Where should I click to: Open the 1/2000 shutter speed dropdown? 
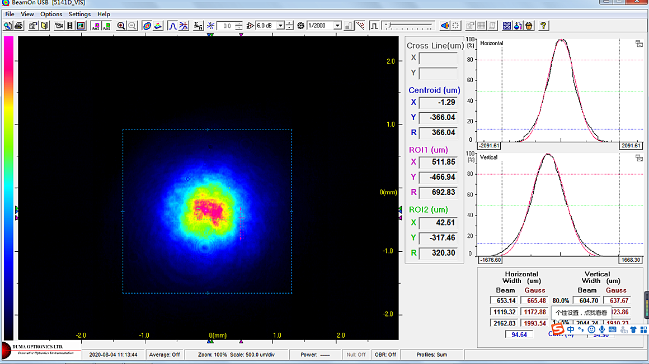337,26
